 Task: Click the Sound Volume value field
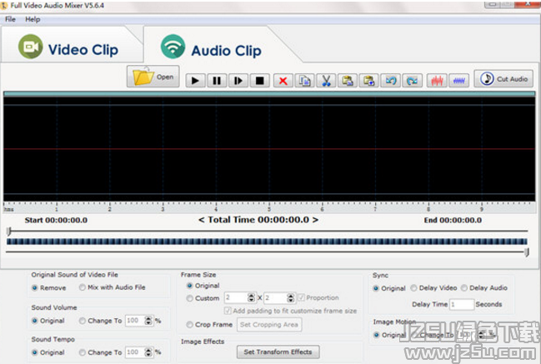pos(135,321)
